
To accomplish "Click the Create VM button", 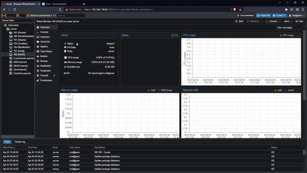I will (263, 15).
